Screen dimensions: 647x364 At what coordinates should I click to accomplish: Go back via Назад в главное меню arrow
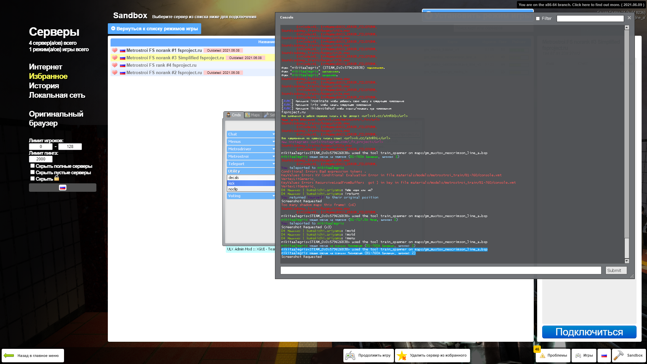click(x=33, y=356)
